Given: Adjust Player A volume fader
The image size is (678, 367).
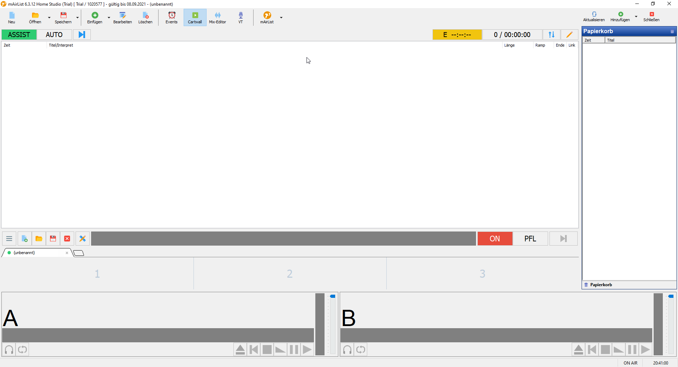Looking at the screenshot, I should tap(333, 296).
